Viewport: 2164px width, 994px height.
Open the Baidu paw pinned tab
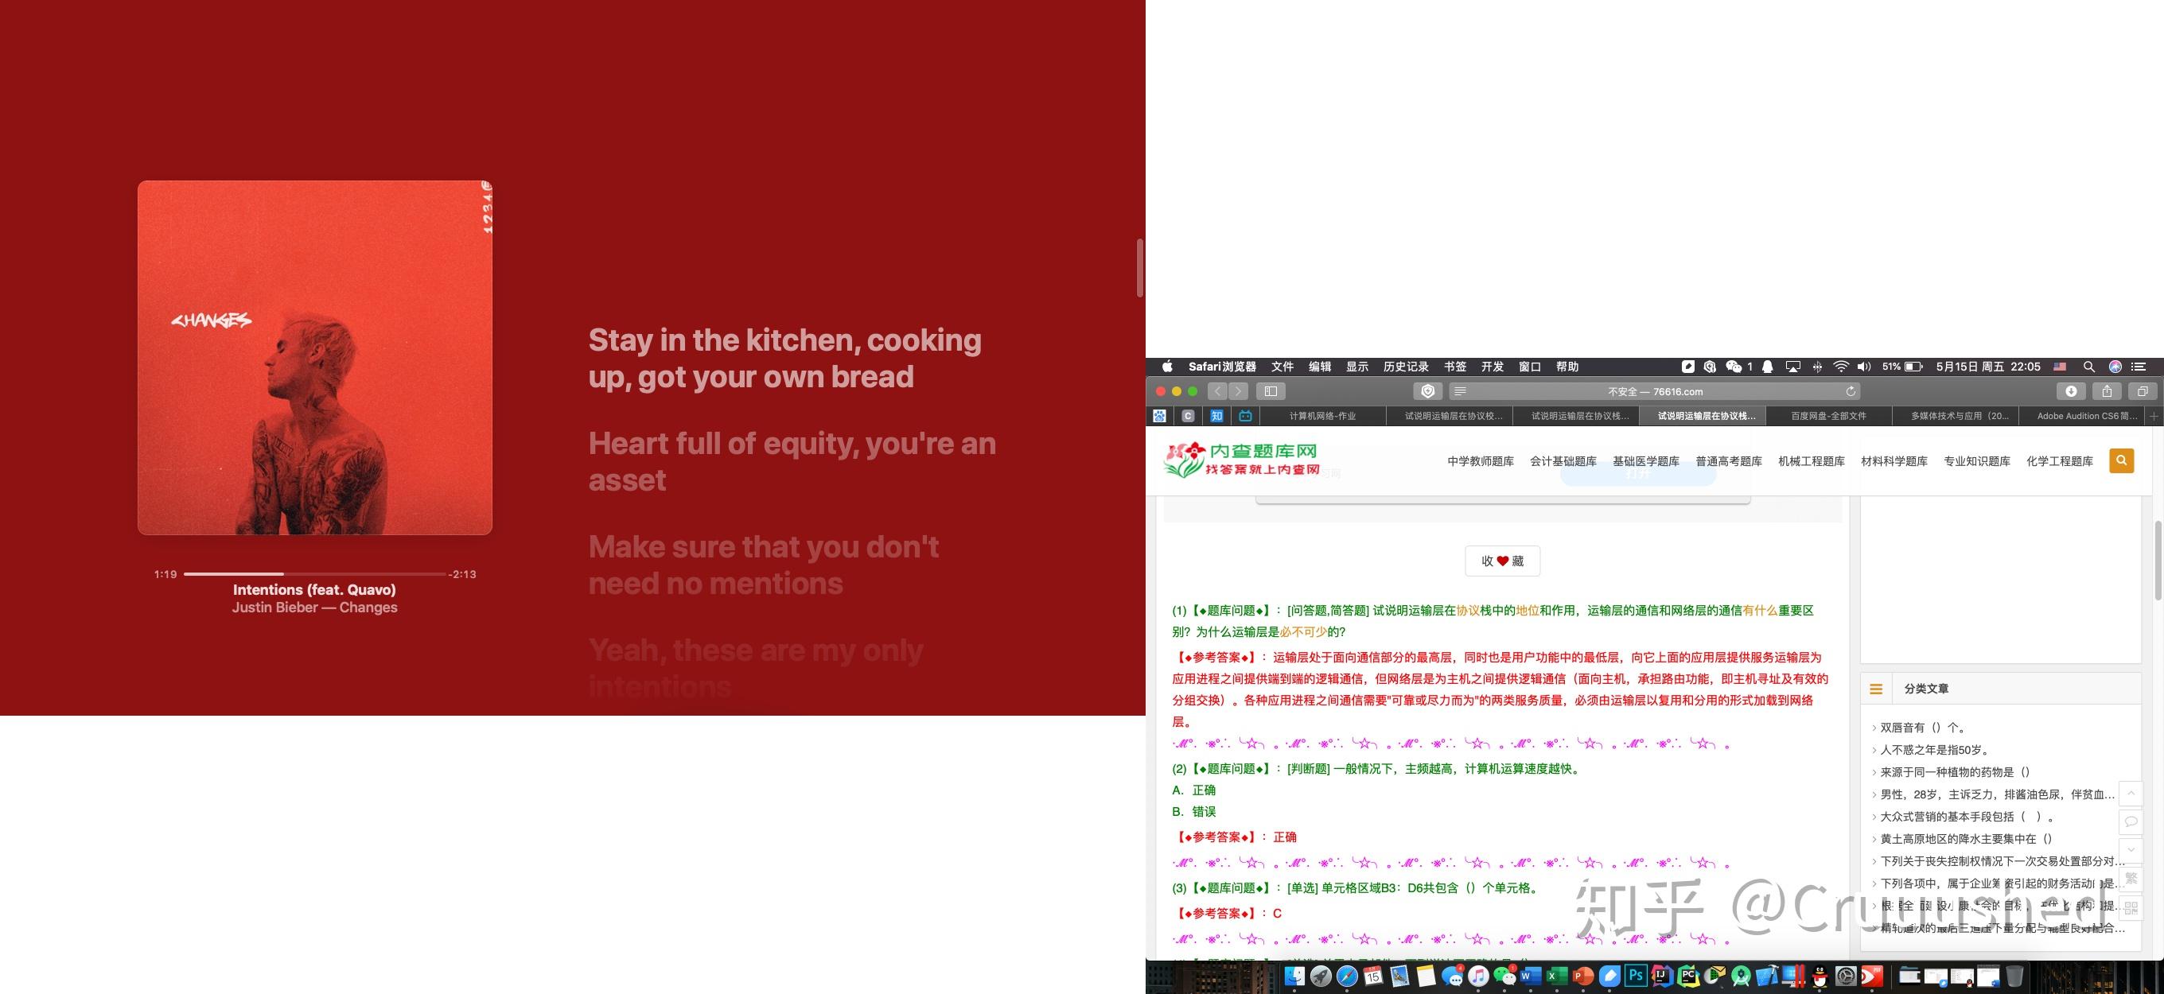[x=1159, y=416]
